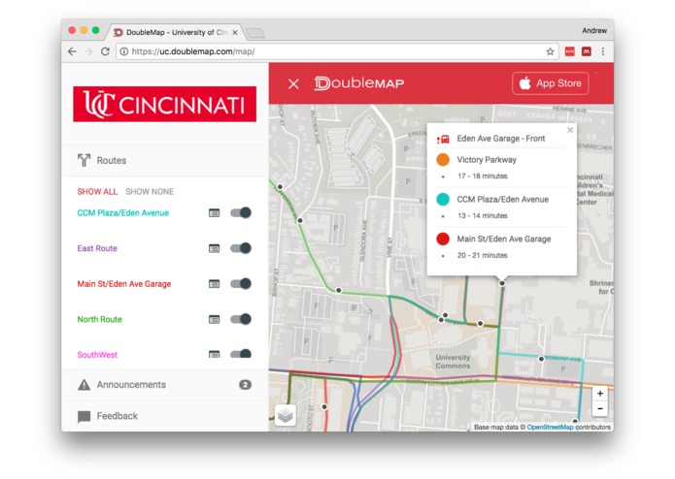Open the Feedback section
This screenshot has width=675, height=479.
click(165, 416)
